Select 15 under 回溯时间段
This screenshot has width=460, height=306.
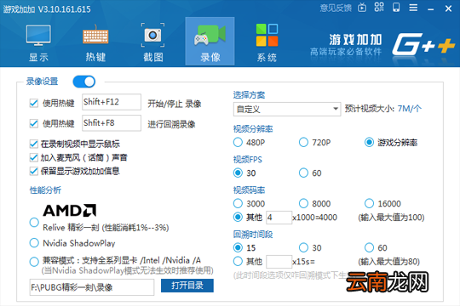pyautogui.click(x=238, y=247)
